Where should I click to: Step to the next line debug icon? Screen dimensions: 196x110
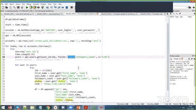pyautogui.click(x=51, y=7)
